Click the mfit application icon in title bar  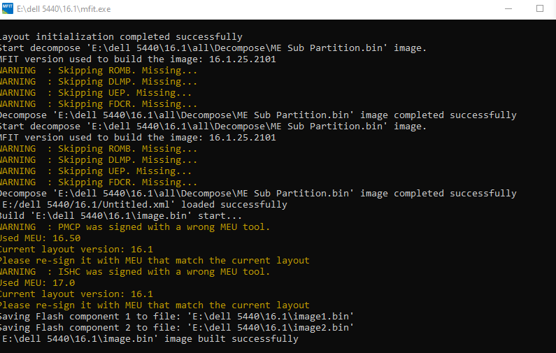[x=10, y=8]
